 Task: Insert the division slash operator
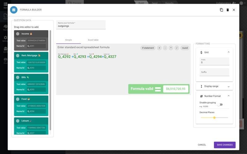pyautogui.click(x=177, y=48)
